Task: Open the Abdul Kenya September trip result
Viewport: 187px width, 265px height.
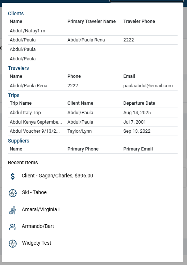Action: point(93,122)
